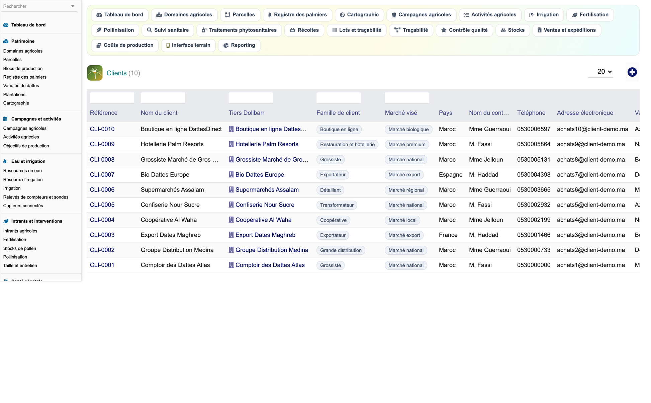Open the Traçabilité tab
The height and width of the screenshot is (403, 651).
411,30
